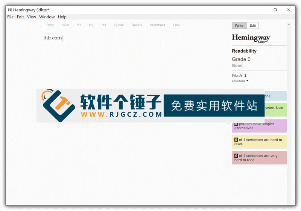
Task: Click the Words: 2 count
Action: 239,75
